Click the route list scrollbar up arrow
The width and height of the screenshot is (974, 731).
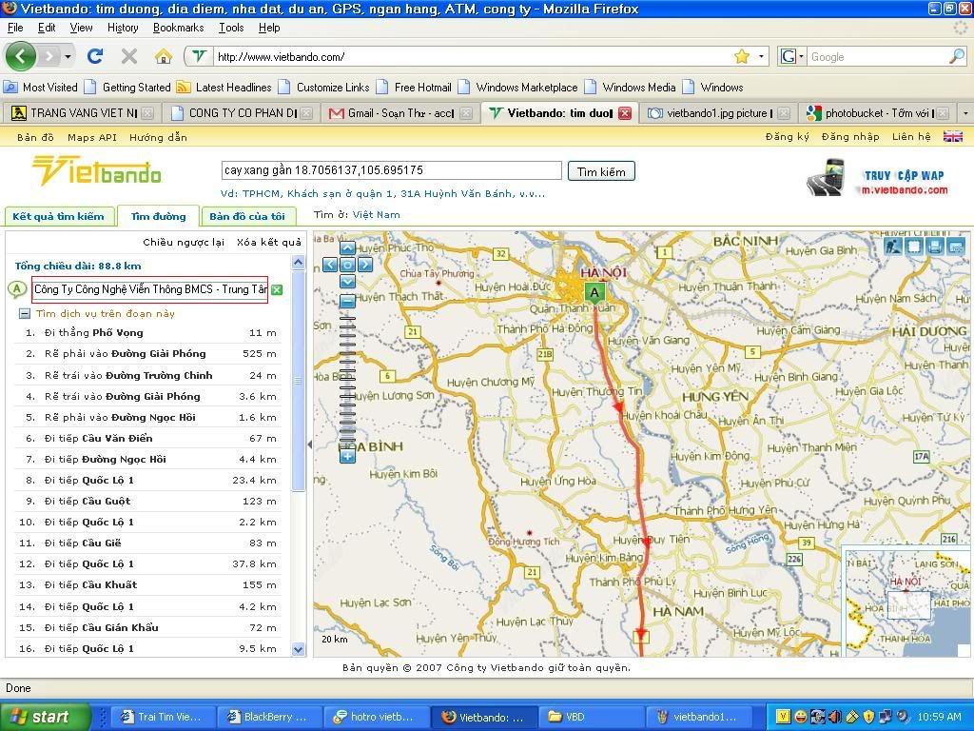pyautogui.click(x=298, y=263)
